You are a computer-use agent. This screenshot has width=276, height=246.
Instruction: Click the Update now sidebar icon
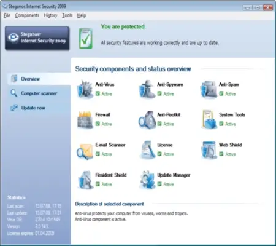14,108
